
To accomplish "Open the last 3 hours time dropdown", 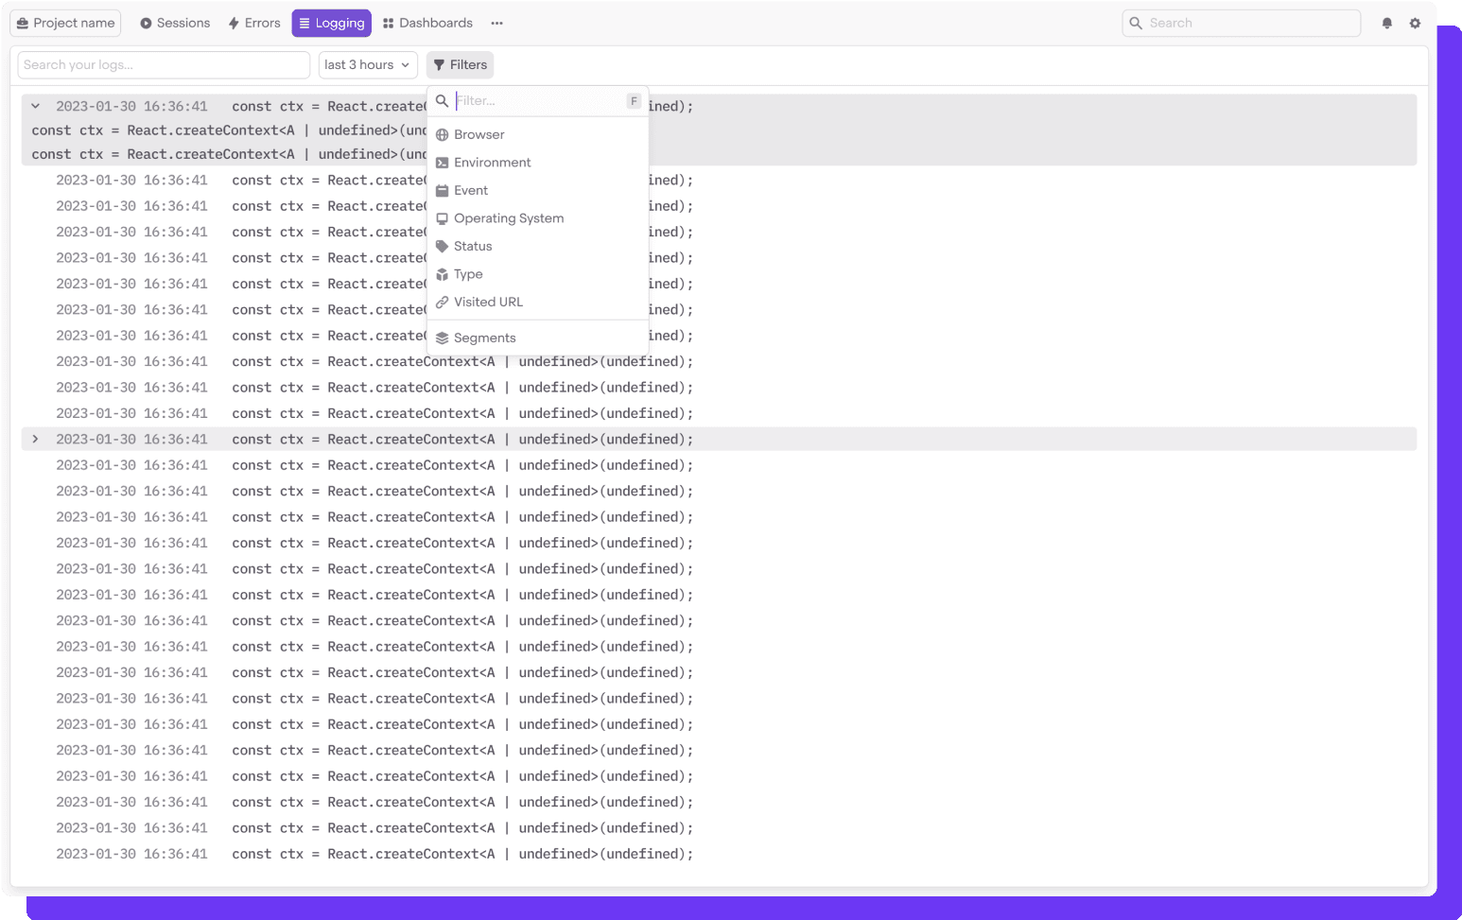I will (x=367, y=65).
